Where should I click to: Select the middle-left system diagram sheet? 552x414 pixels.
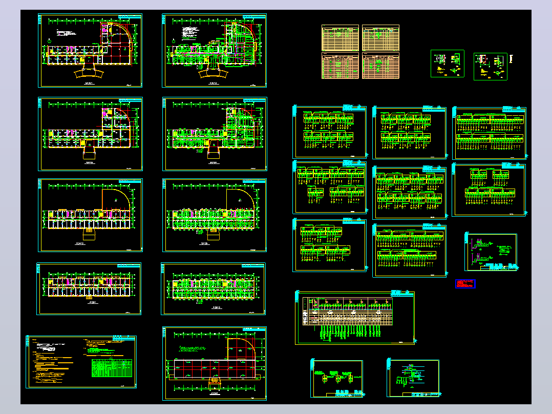pos(330,188)
